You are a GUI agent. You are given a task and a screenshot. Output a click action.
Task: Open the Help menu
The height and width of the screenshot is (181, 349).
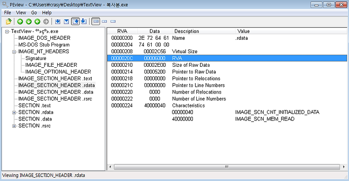(47, 13)
